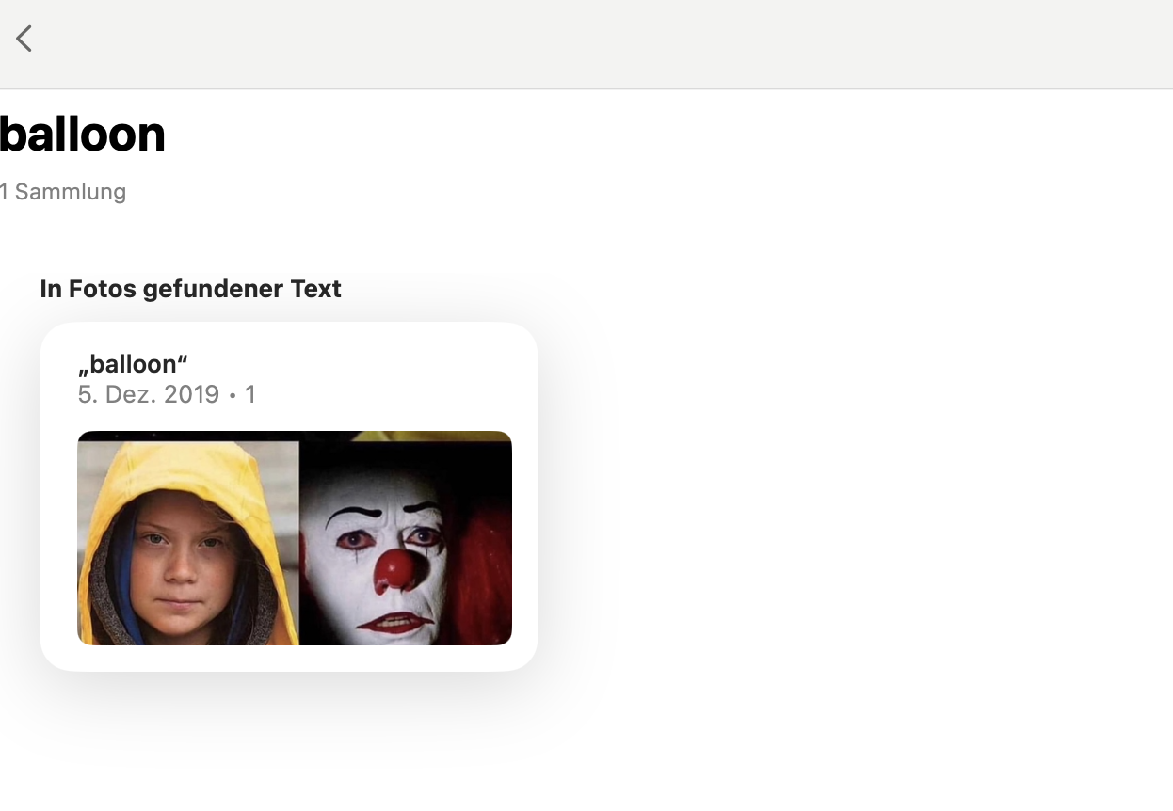Click the word "Text" in section heading
Screen dimensions: 1173x811
(x=315, y=289)
